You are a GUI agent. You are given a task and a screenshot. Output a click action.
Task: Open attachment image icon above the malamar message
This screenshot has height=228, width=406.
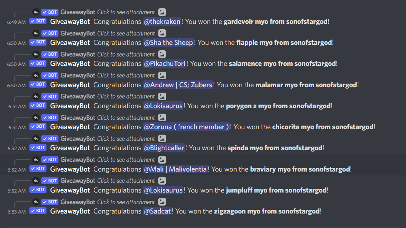click(162, 75)
